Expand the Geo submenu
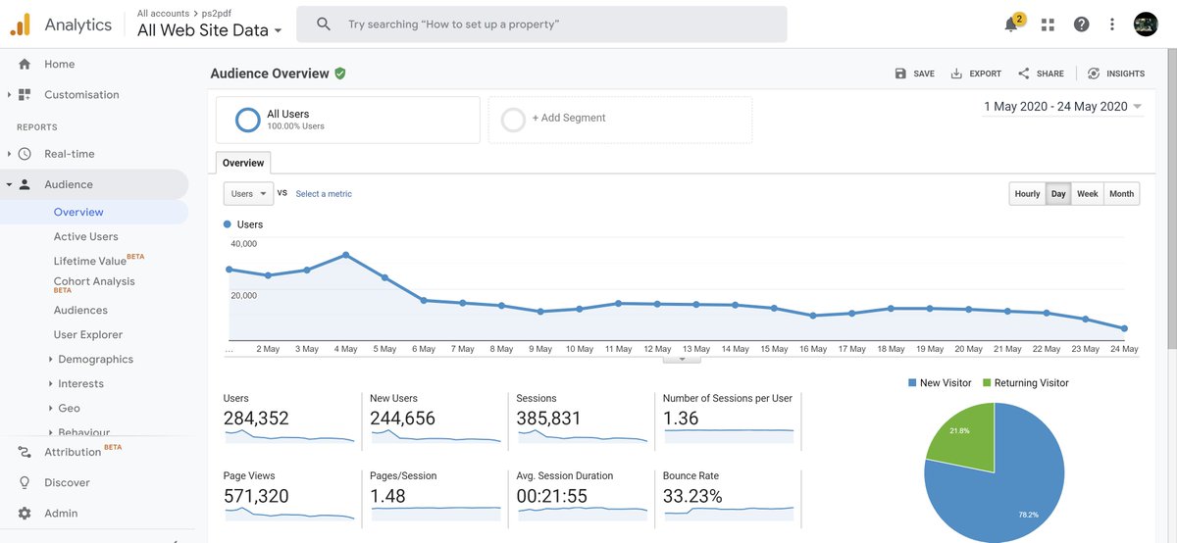Image resolution: width=1177 pixels, height=543 pixels. (51, 409)
